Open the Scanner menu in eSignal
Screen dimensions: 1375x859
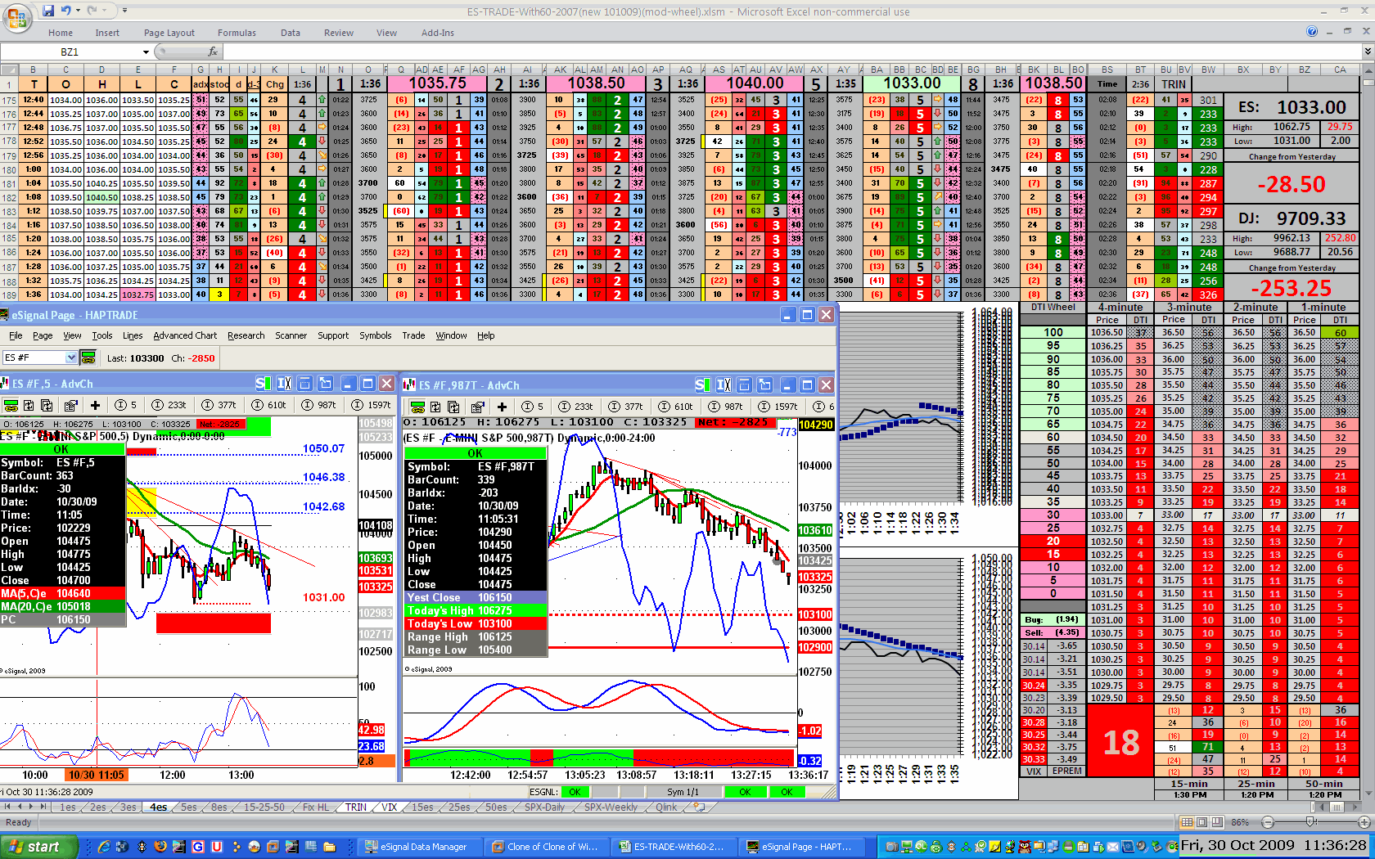click(291, 335)
